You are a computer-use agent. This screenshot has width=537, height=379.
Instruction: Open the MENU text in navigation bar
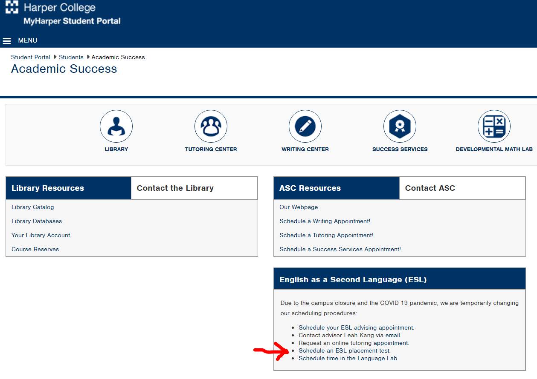28,40
